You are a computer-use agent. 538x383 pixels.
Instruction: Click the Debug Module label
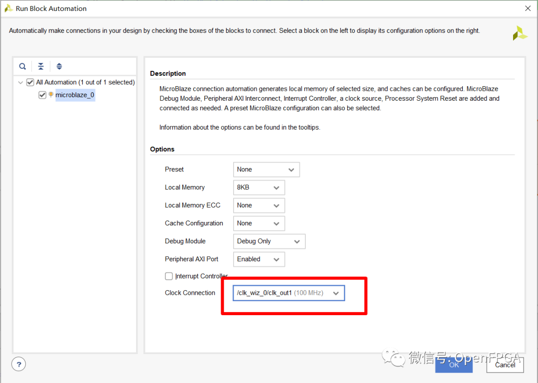pyautogui.click(x=185, y=241)
